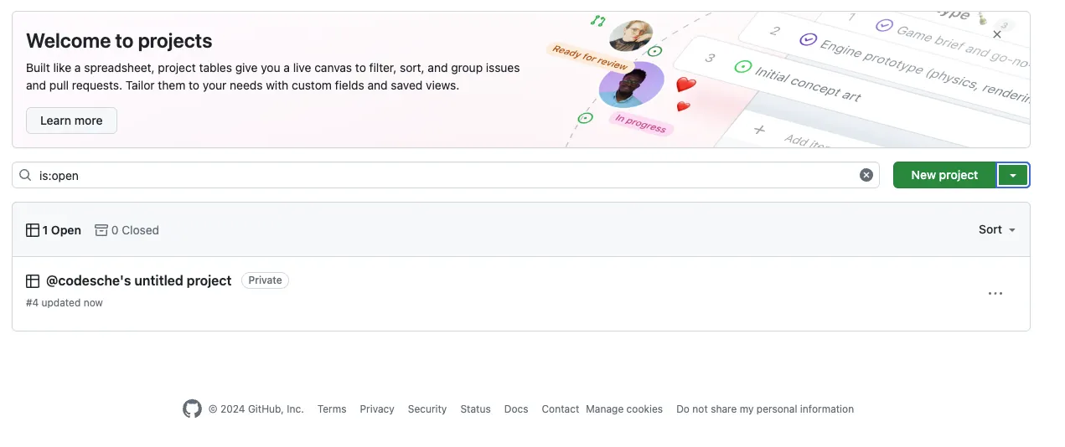Open the Security footer link
This screenshot has height=447, width=1065.
pos(427,409)
